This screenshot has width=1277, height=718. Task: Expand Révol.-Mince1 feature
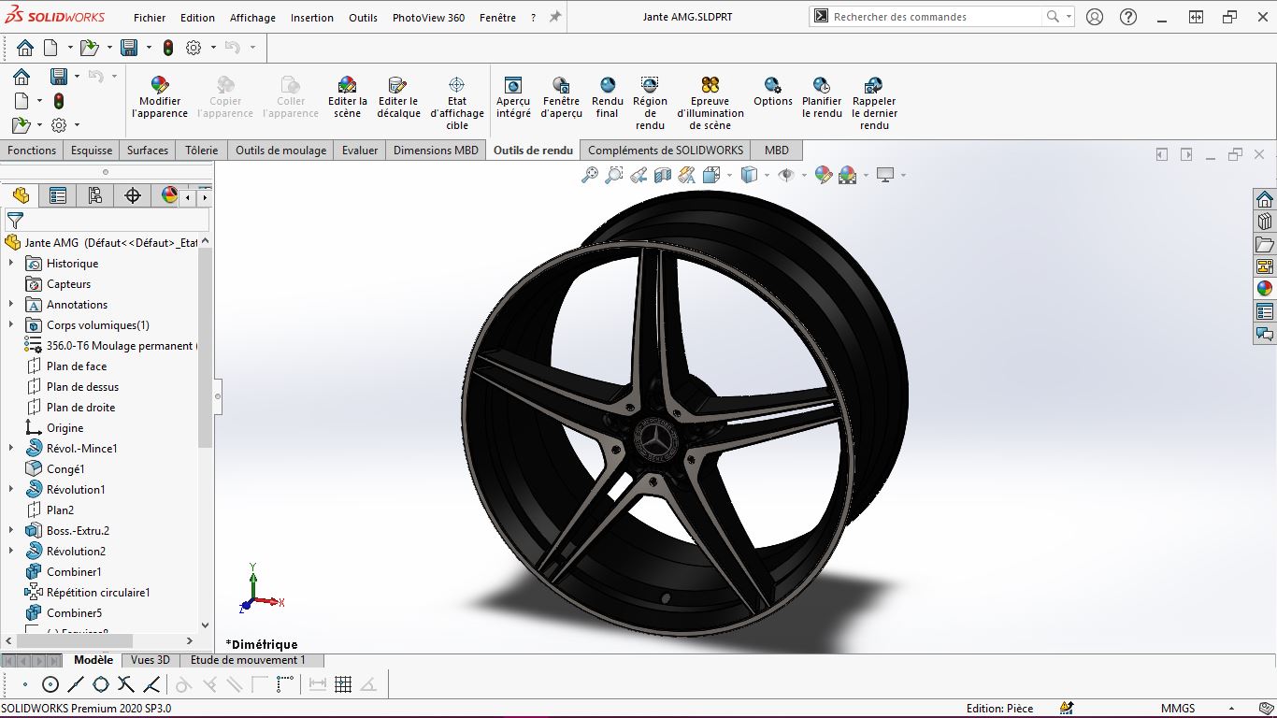coord(11,449)
